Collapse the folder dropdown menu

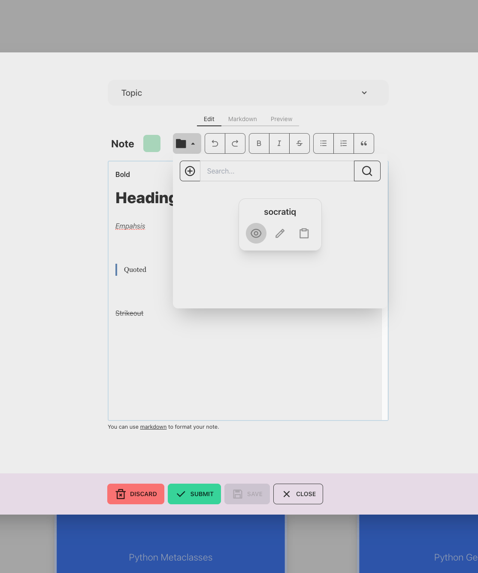(x=187, y=143)
